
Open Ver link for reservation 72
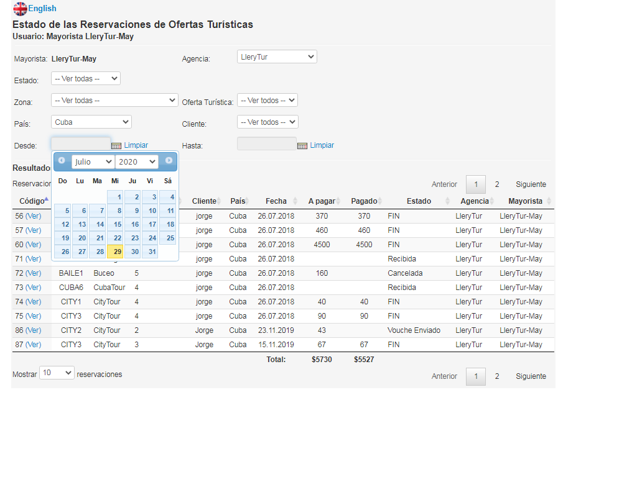(x=34, y=273)
